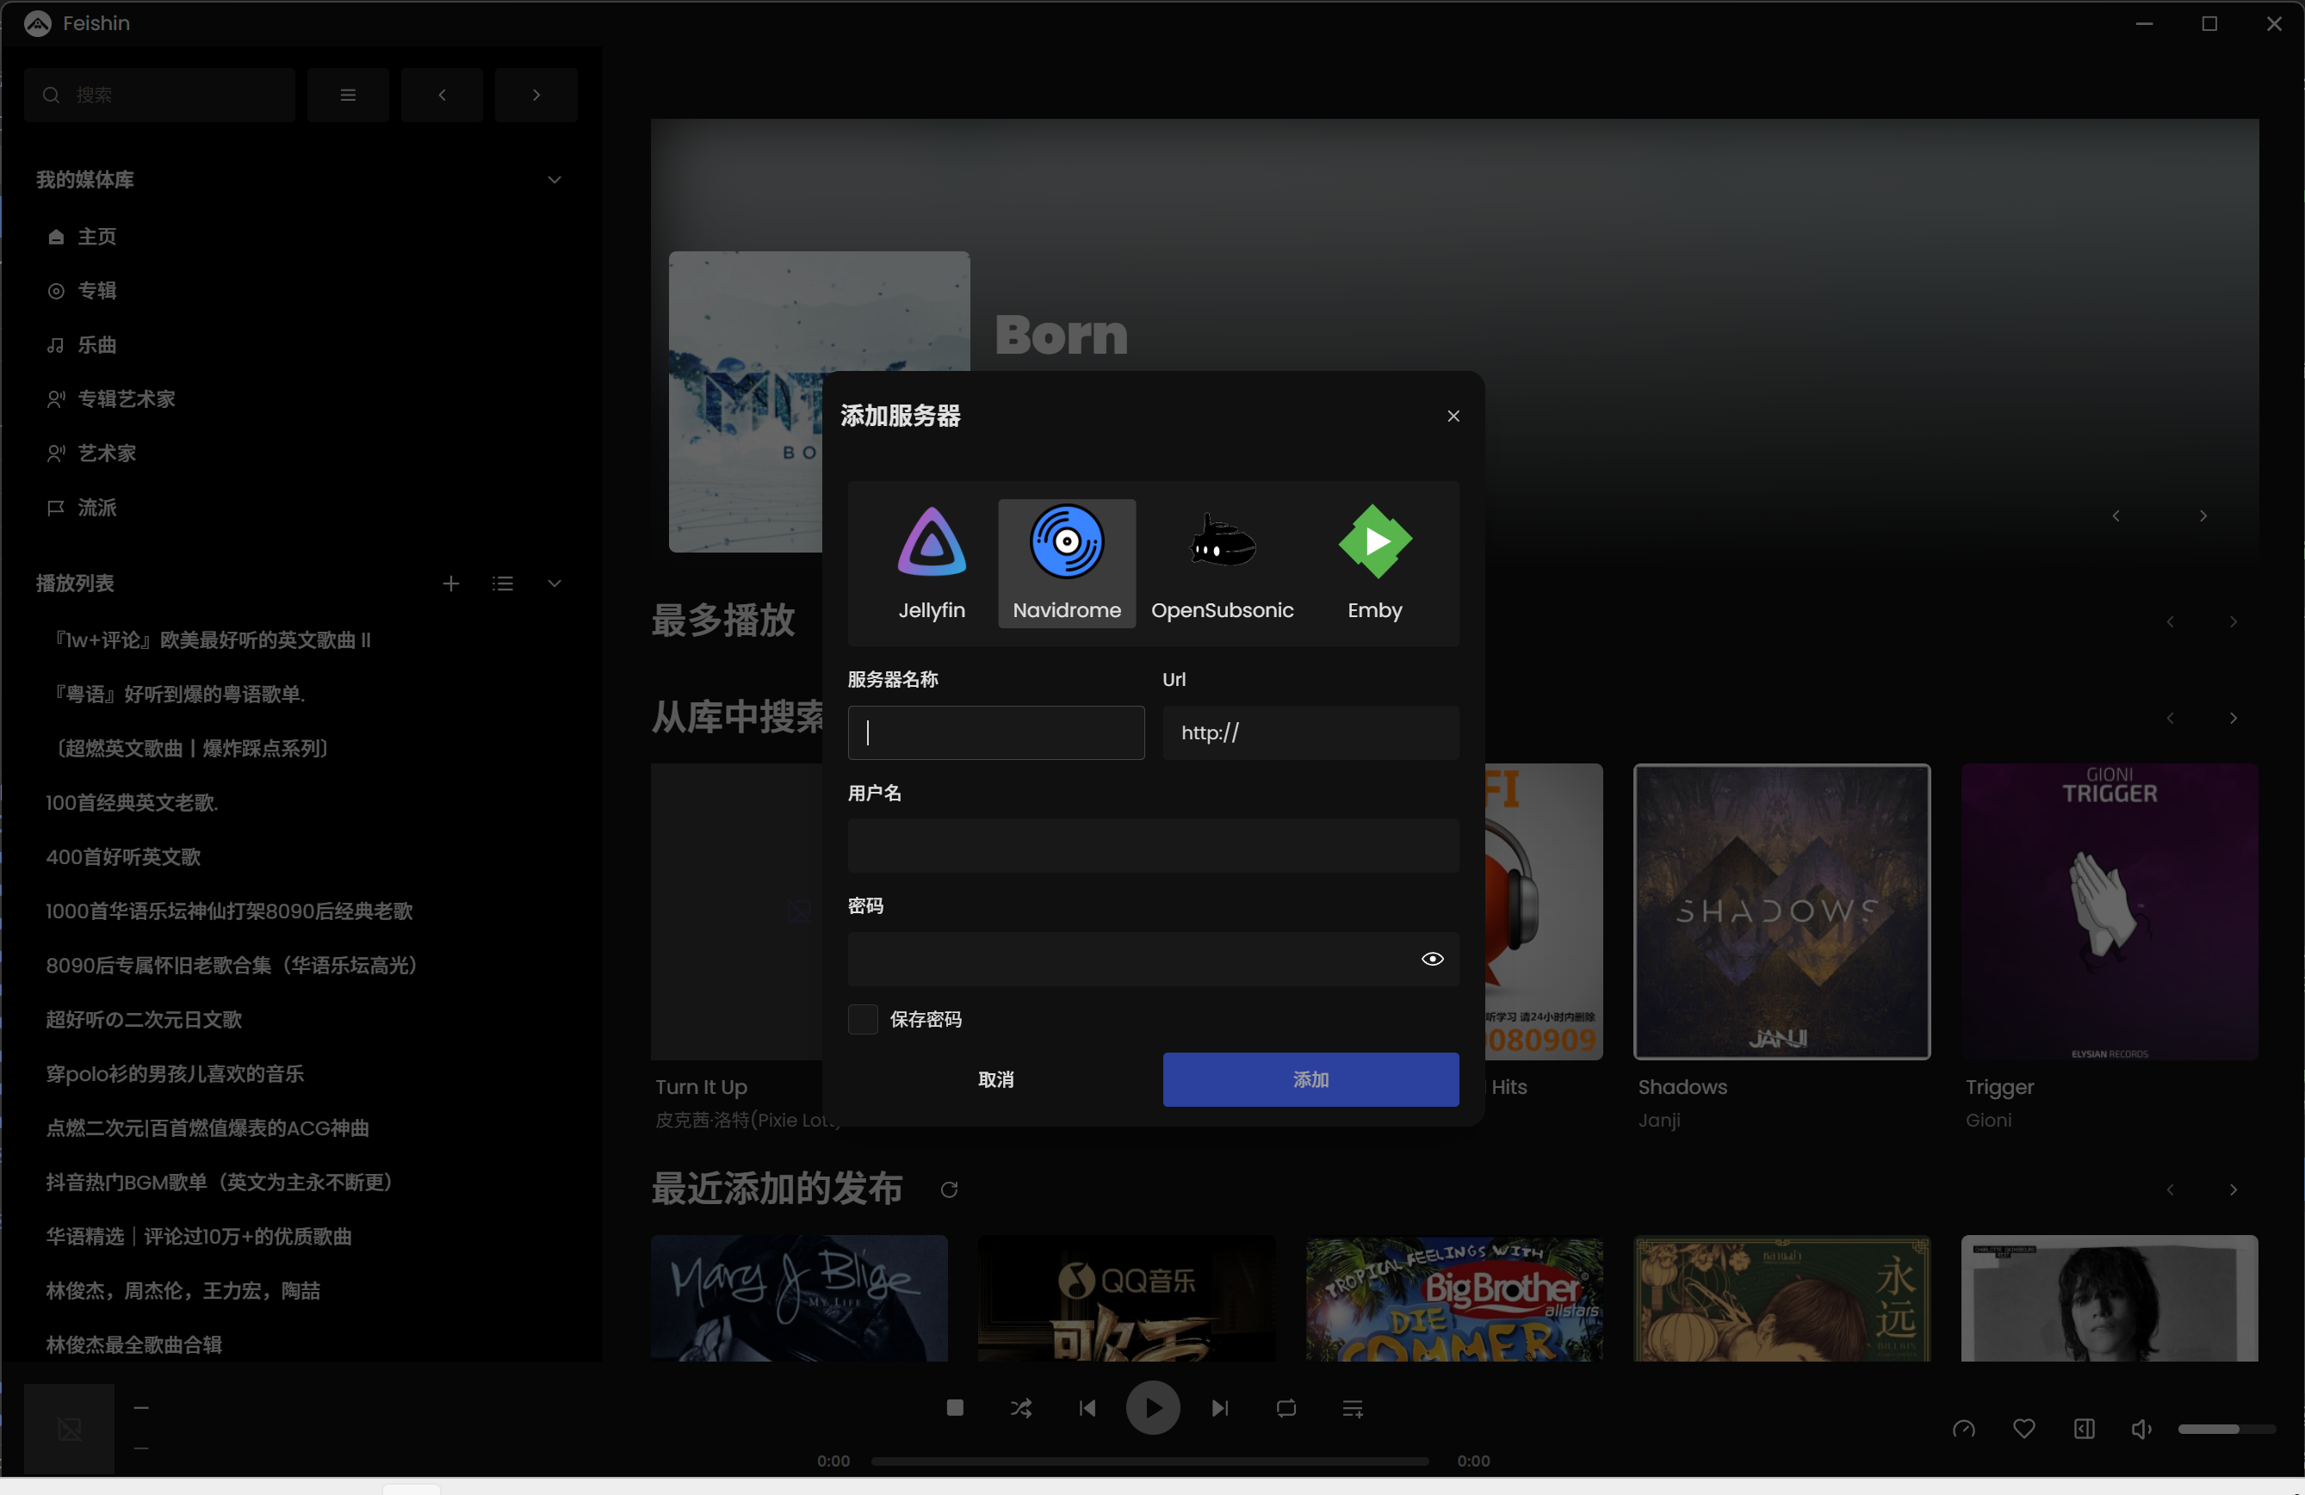
Task: Toggle shuffle mode
Action: click(1021, 1408)
